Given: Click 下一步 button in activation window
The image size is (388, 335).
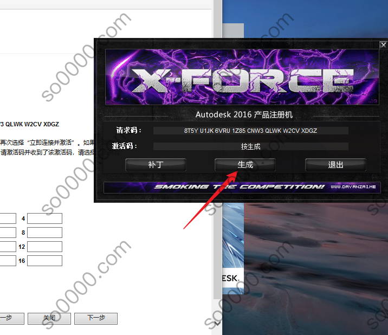Looking at the screenshot, I should click(x=96, y=318).
